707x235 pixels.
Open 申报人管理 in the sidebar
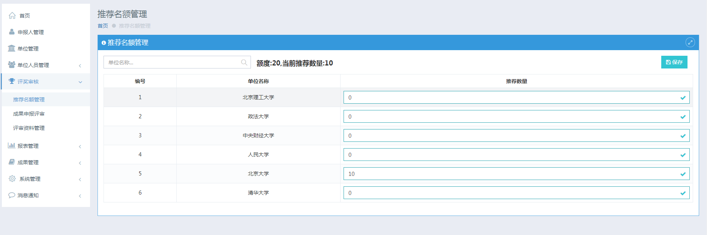pos(46,32)
